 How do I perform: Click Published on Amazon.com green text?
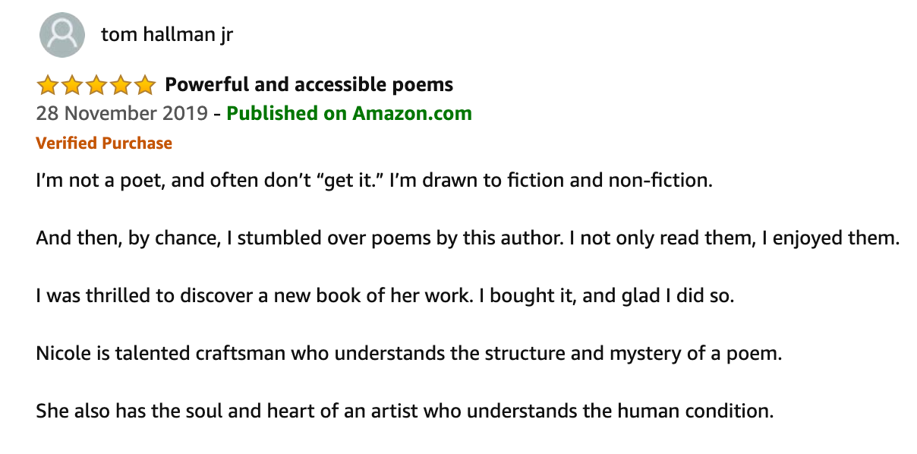pyautogui.click(x=349, y=114)
